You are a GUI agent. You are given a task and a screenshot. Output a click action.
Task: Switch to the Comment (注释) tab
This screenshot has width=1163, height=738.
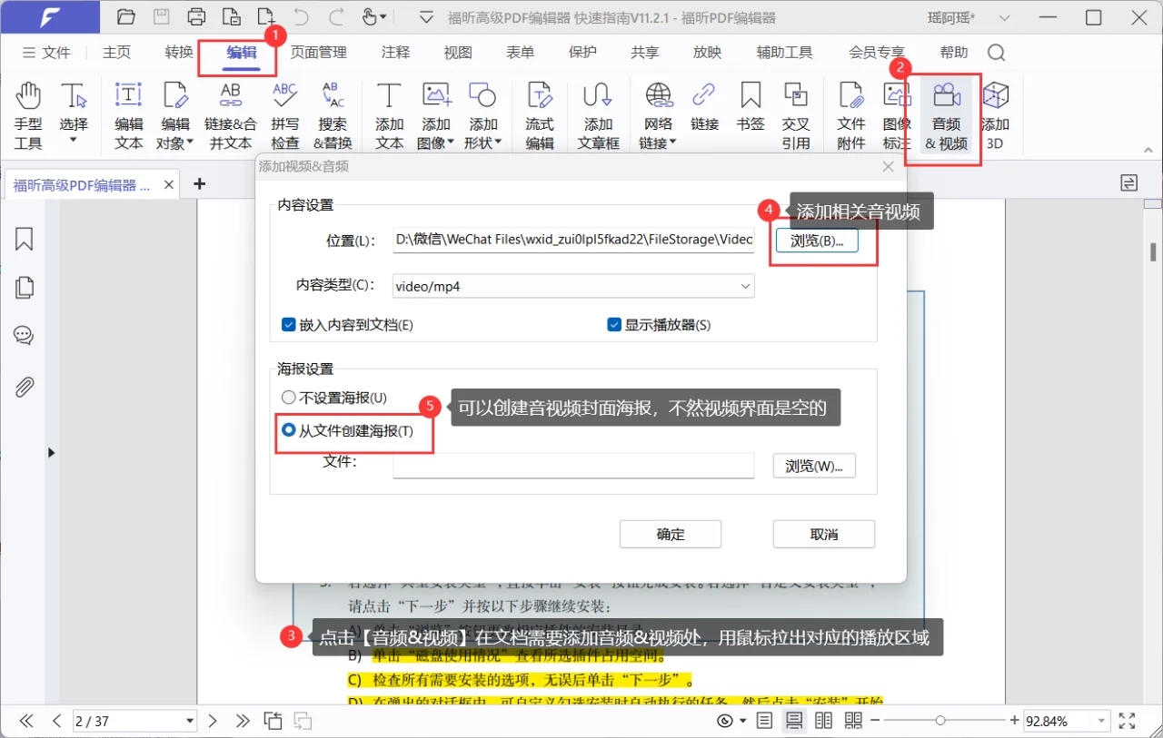tap(396, 53)
